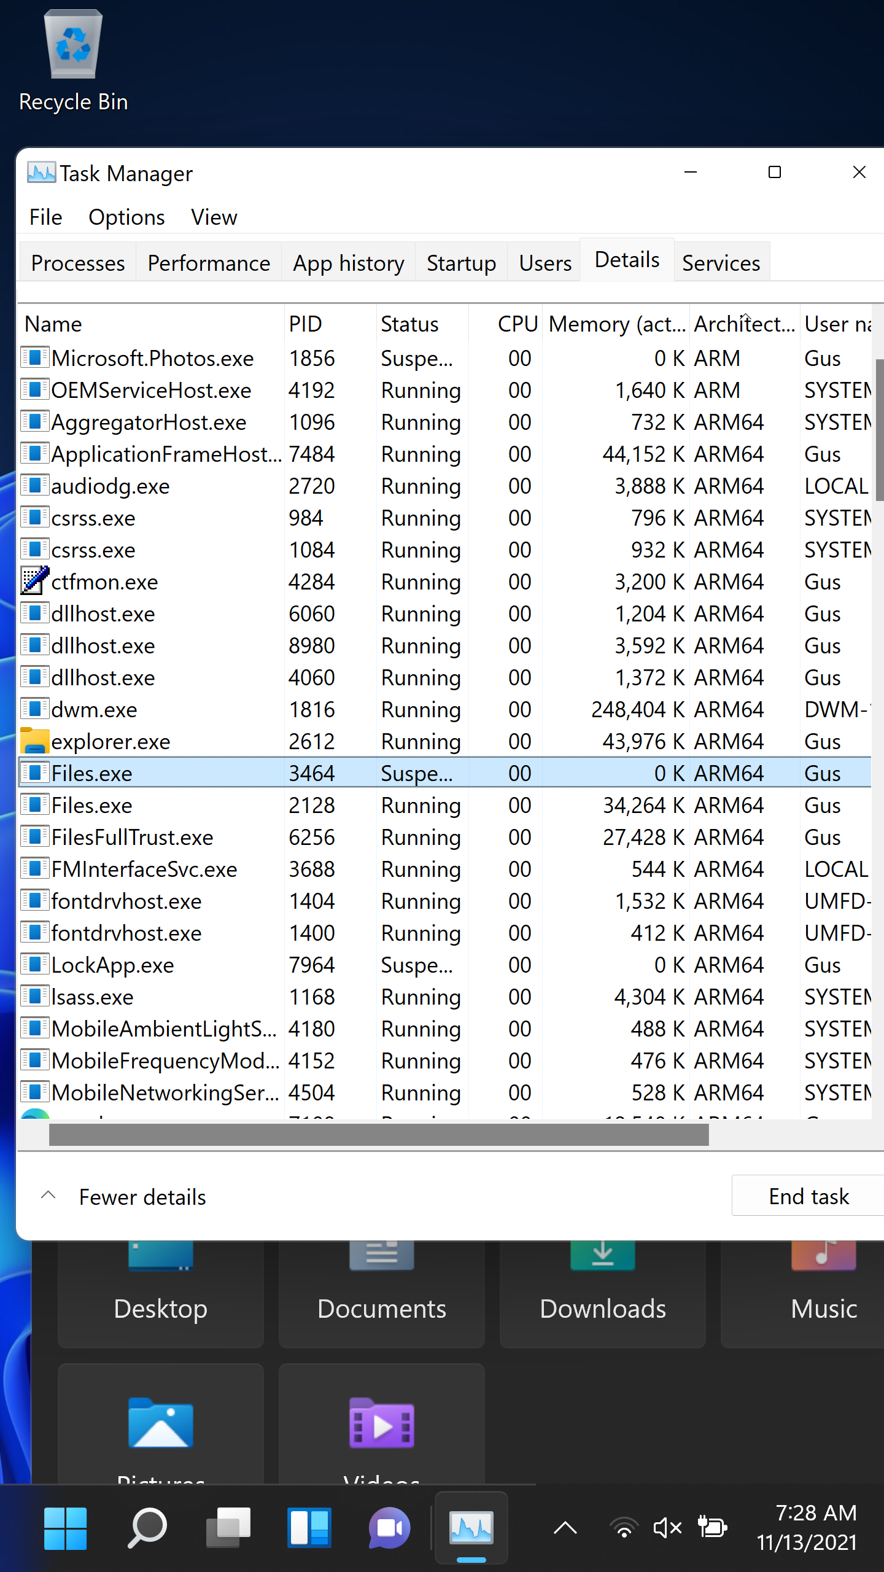Select the OEMServiceHost.exe row
The width and height of the screenshot is (884, 1572).
(x=445, y=390)
